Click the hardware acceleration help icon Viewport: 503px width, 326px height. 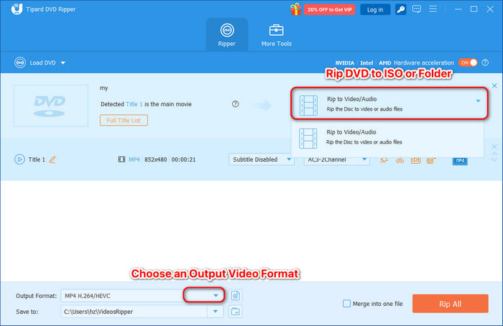(485, 62)
